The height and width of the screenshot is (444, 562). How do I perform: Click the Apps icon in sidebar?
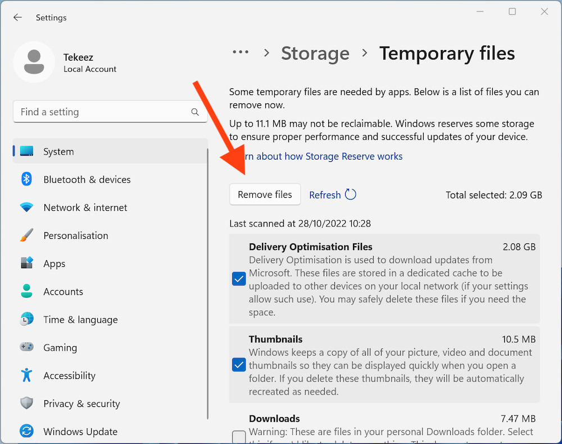pos(26,263)
